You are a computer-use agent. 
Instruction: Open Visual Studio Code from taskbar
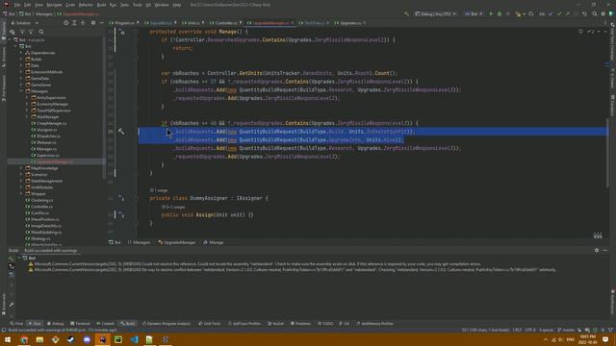pyautogui.click(x=134, y=339)
